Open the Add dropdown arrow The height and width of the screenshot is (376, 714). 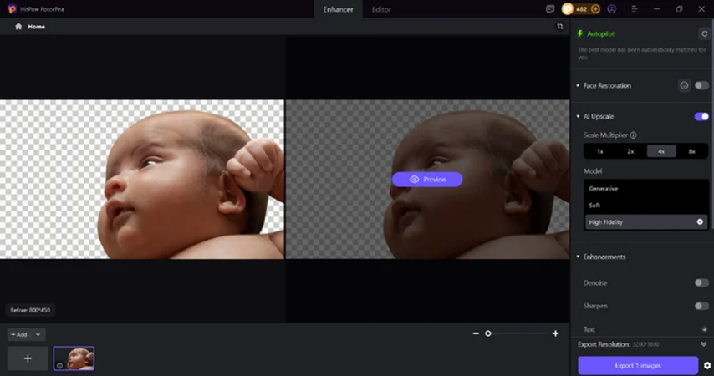(38, 334)
